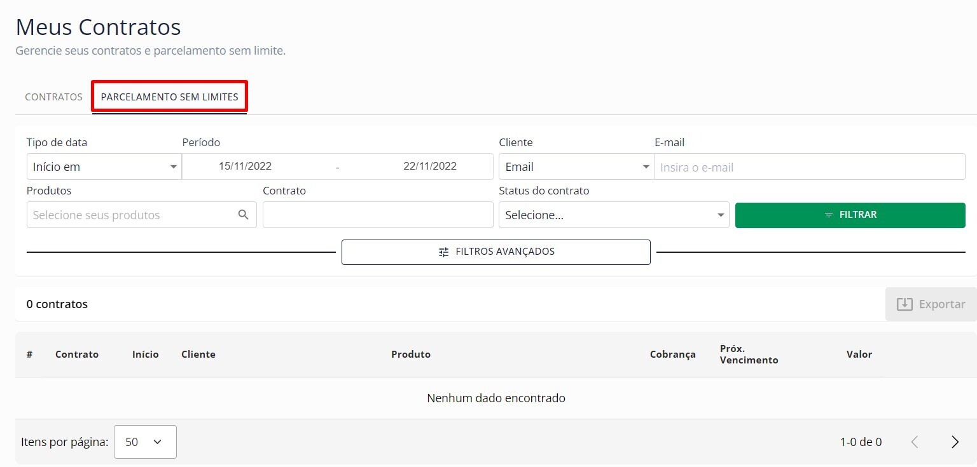
Task: Click the Cliente column header
Action: coord(198,355)
